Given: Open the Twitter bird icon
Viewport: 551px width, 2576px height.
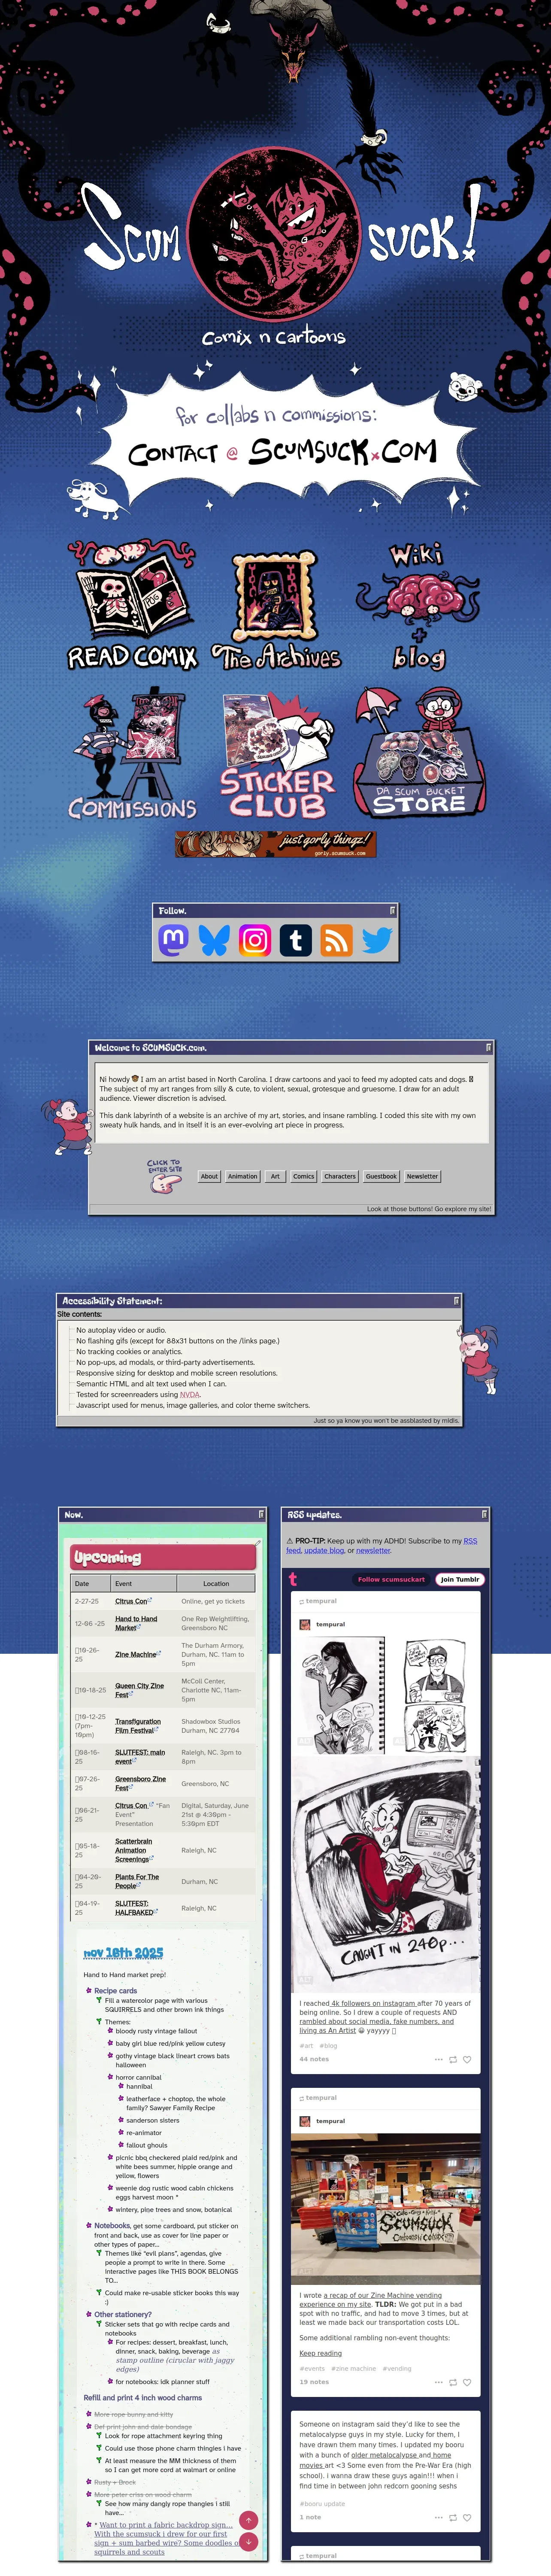Looking at the screenshot, I should point(377,940).
